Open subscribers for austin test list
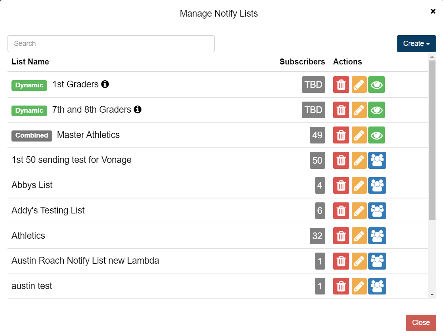The image size is (443, 336). pyautogui.click(x=377, y=286)
